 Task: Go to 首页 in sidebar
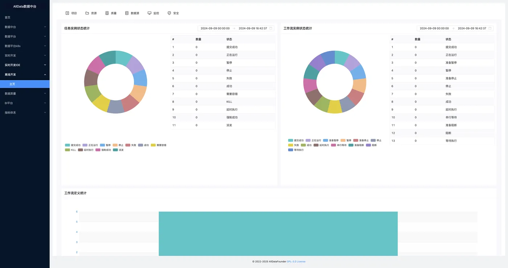[25, 17]
